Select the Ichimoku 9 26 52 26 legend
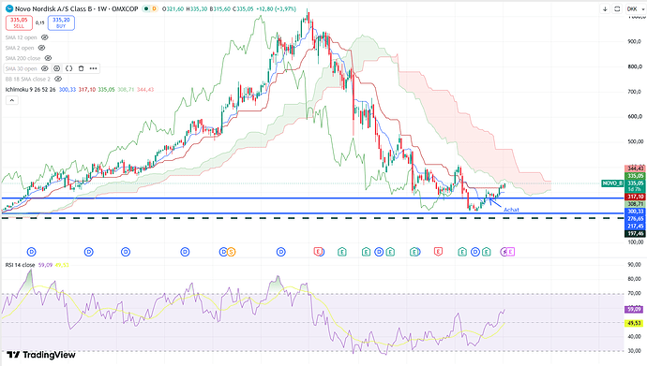The width and height of the screenshot is (647, 366). (x=30, y=89)
